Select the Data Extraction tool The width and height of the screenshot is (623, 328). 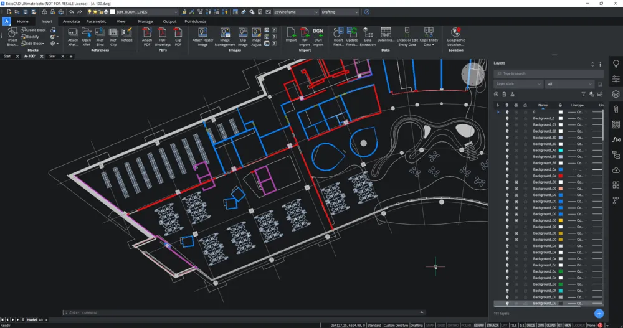tap(368, 34)
